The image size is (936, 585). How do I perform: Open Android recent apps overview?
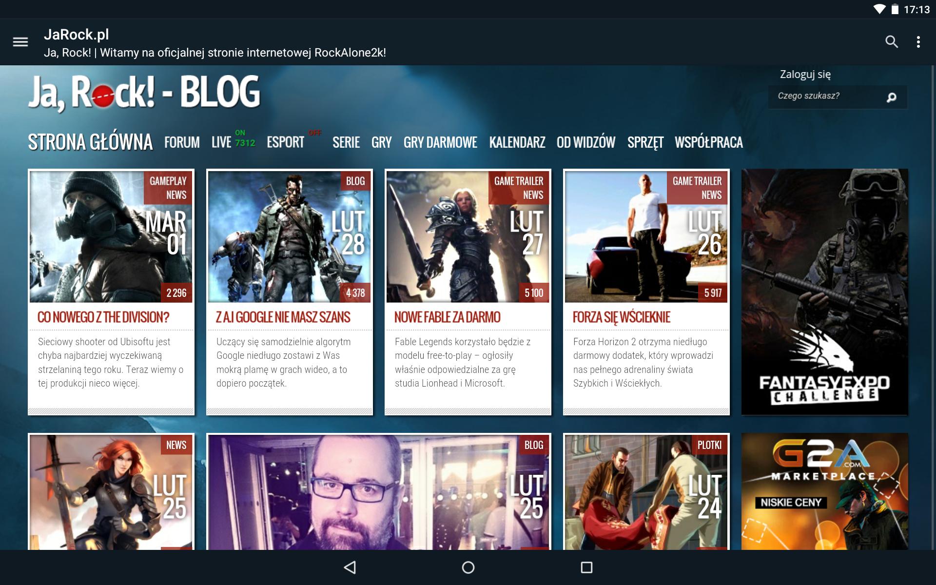(586, 567)
